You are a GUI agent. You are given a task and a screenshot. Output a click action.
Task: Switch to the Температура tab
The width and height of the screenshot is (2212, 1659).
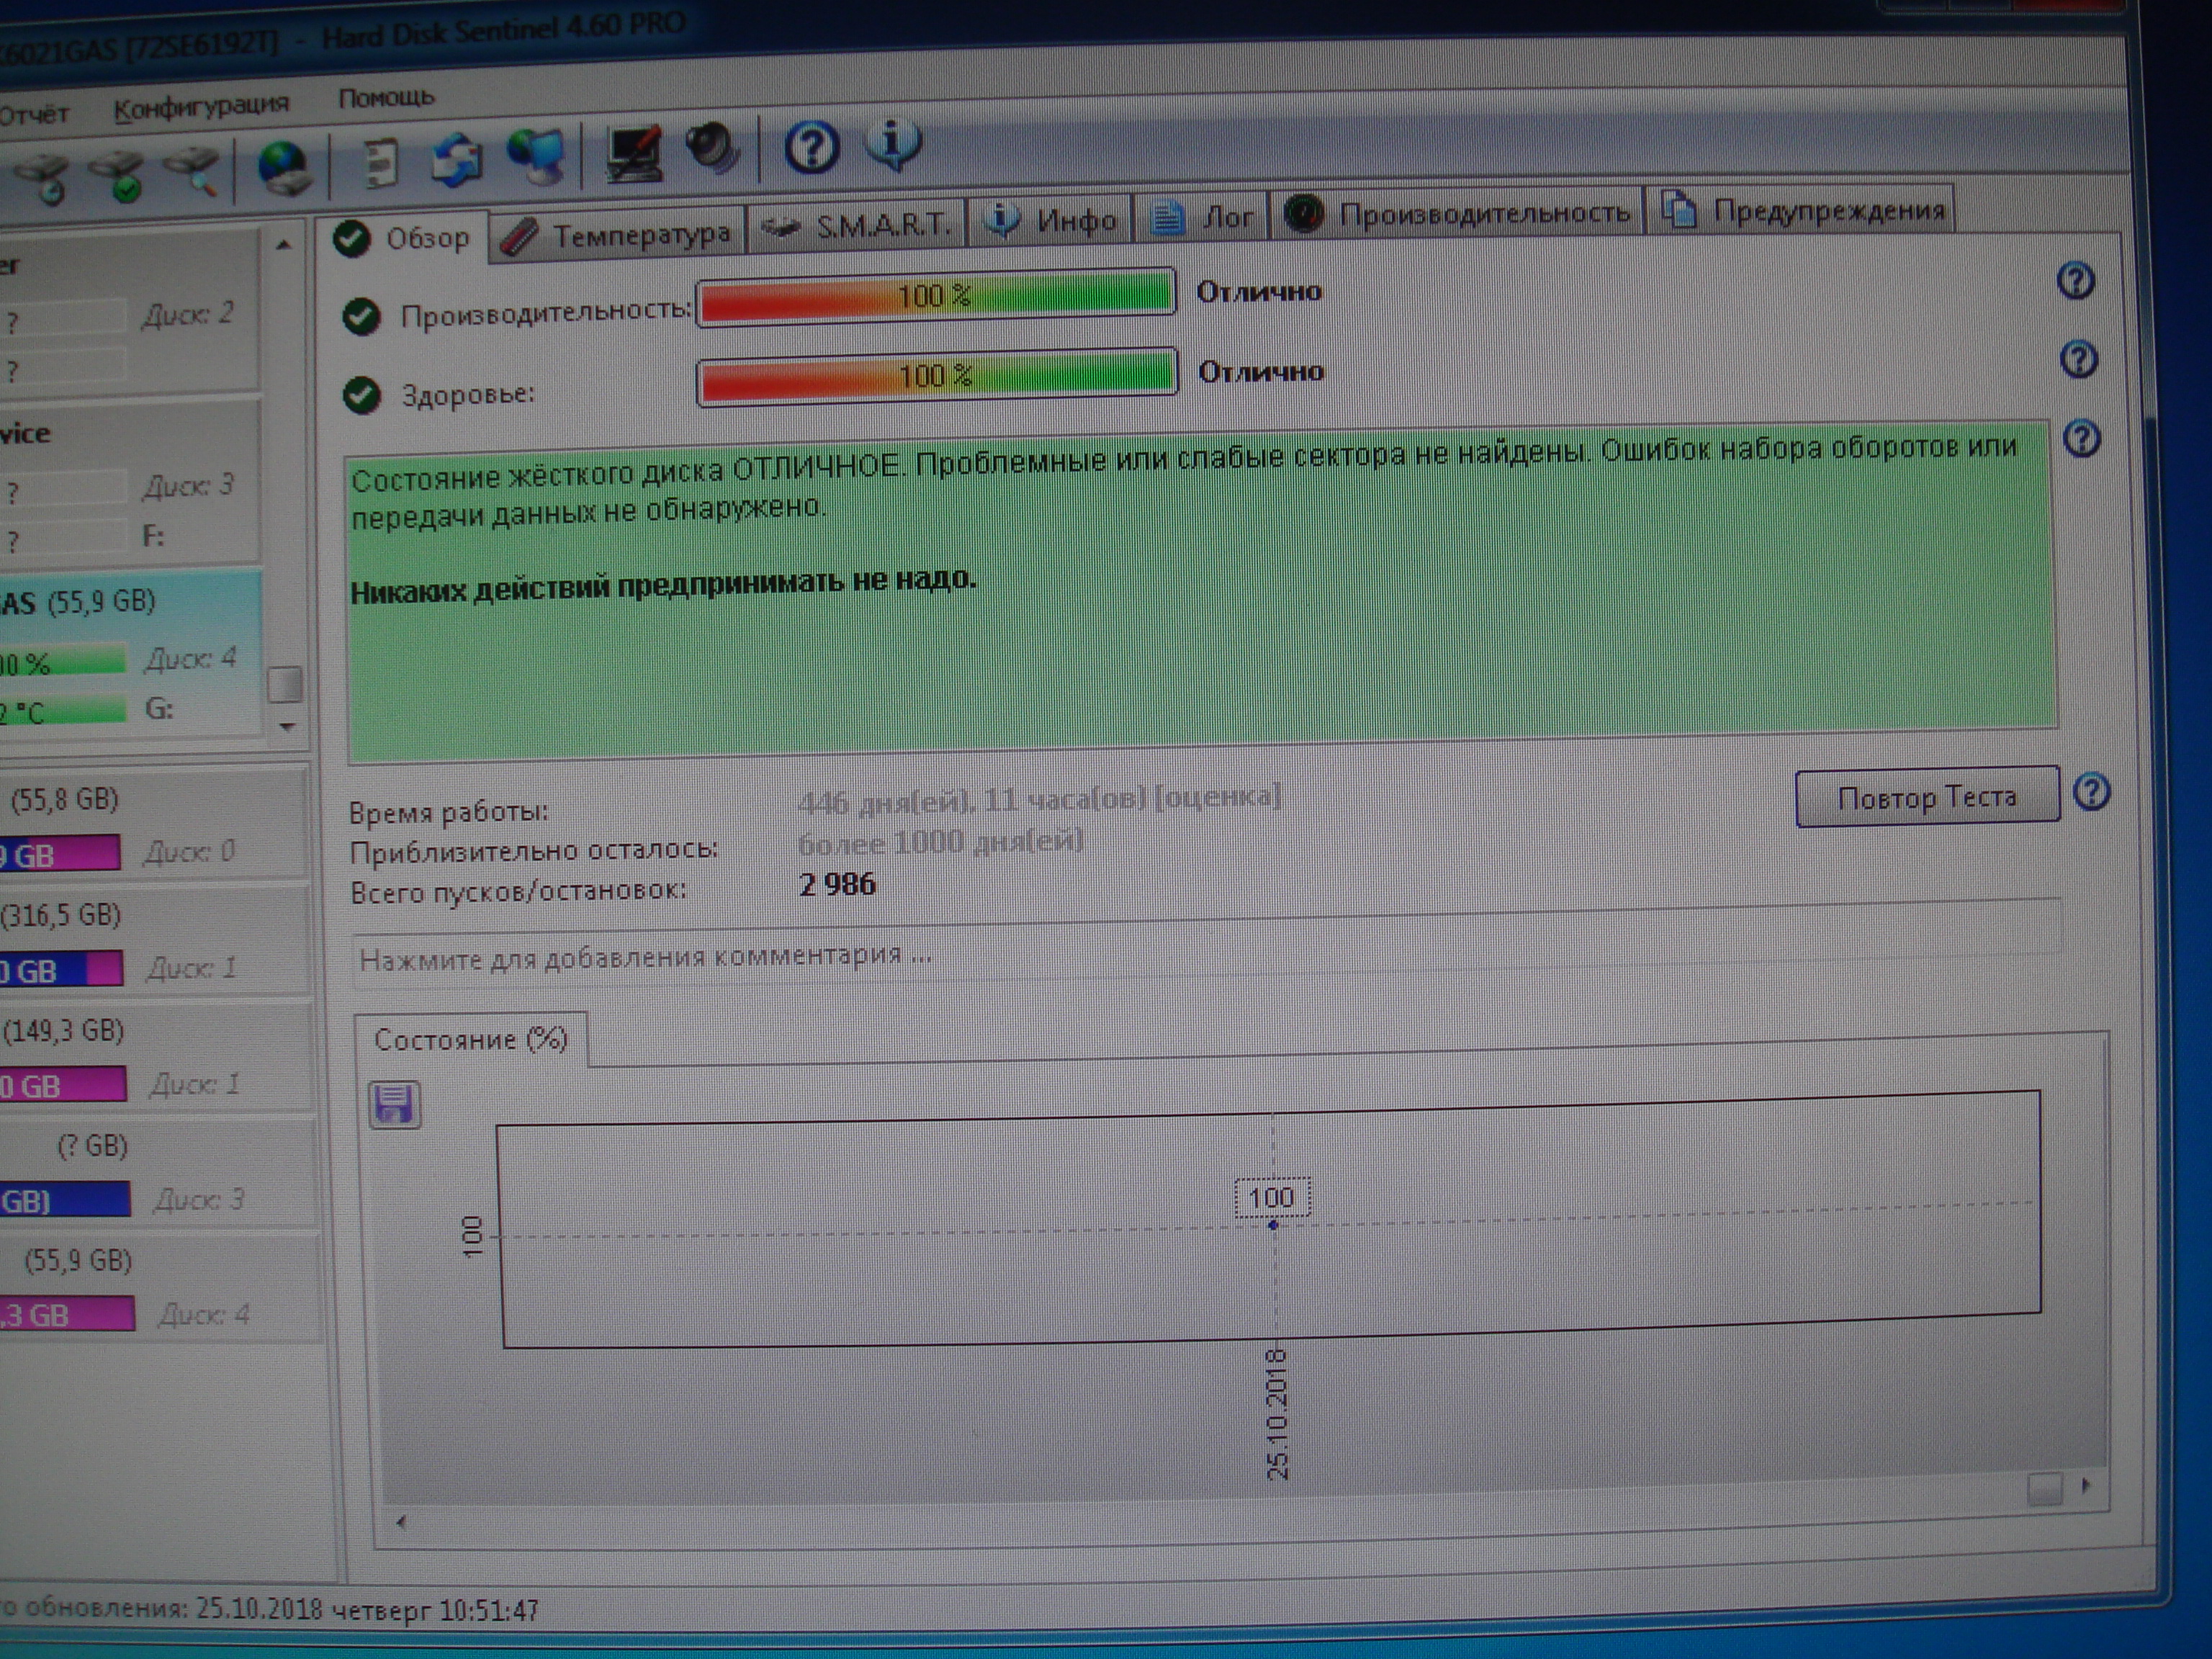pyautogui.click(x=618, y=235)
